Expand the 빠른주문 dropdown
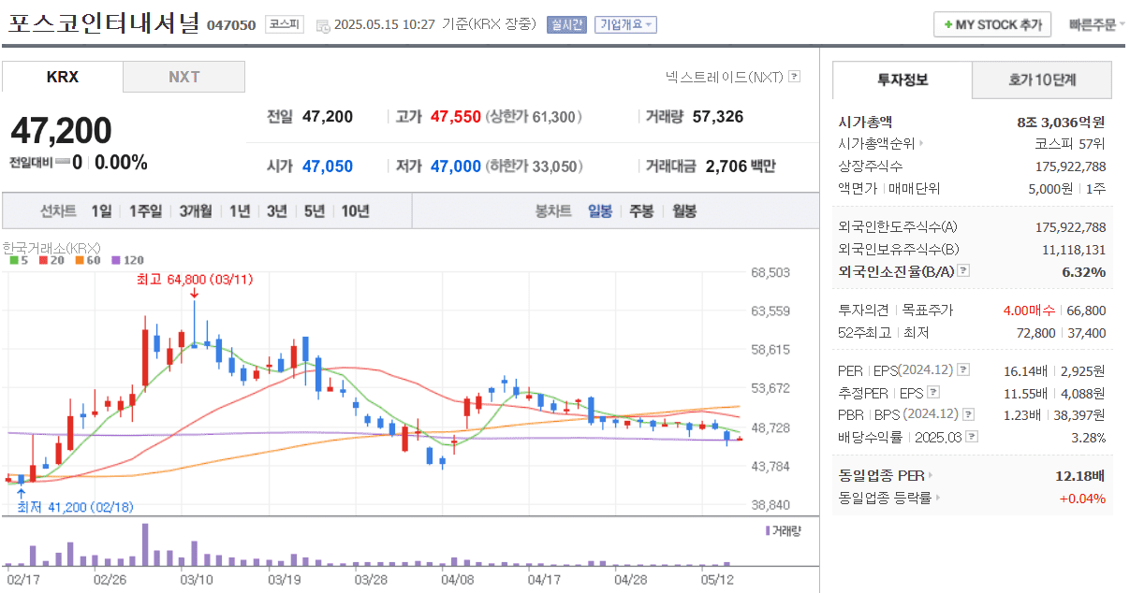This screenshot has width=1130, height=593. [1097, 24]
